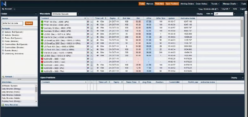Open chart for FTSE 100 >6300 row

point(88,25)
